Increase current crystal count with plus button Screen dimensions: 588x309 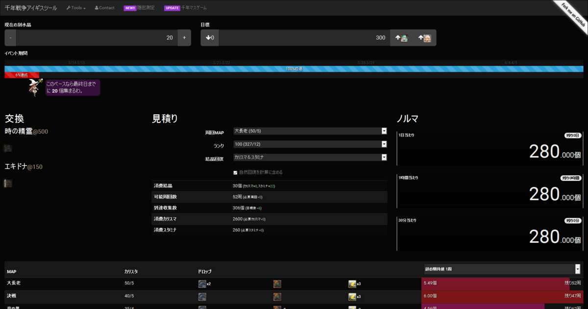coord(184,38)
